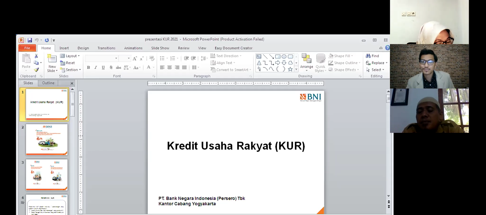
Task: Click the slide title Kredit Usaha Rakyat (KUR)
Action: click(236, 146)
